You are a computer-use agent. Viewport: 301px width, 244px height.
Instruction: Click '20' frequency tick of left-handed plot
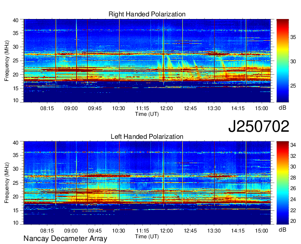15,197
